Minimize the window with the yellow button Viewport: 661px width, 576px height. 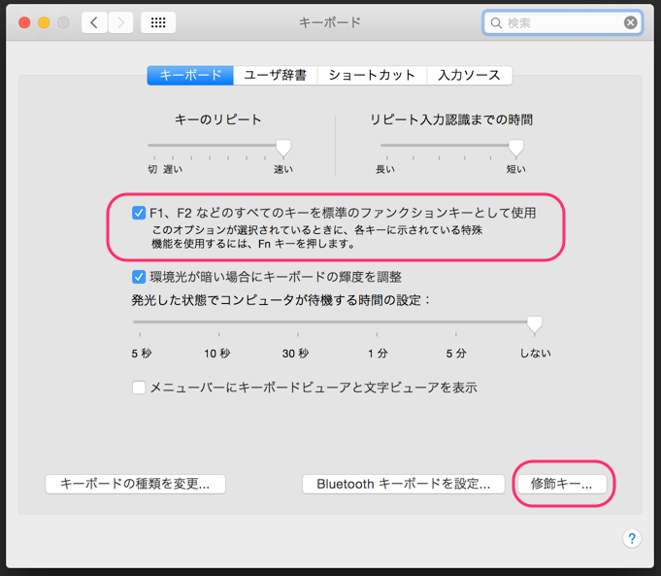point(44,22)
